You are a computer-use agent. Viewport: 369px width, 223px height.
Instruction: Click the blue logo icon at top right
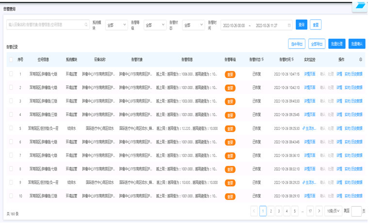(360, 6)
